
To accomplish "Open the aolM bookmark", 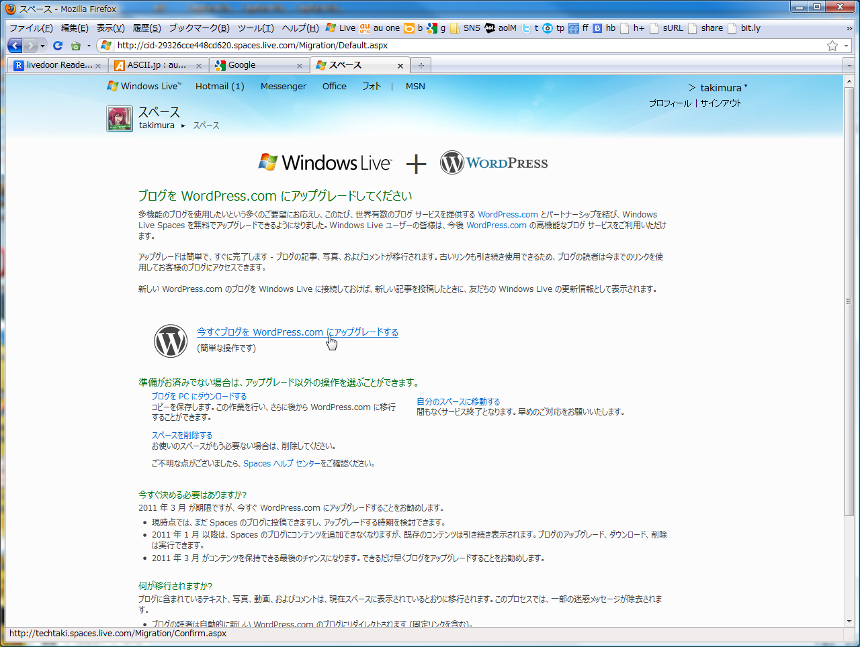I will pyautogui.click(x=501, y=28).
